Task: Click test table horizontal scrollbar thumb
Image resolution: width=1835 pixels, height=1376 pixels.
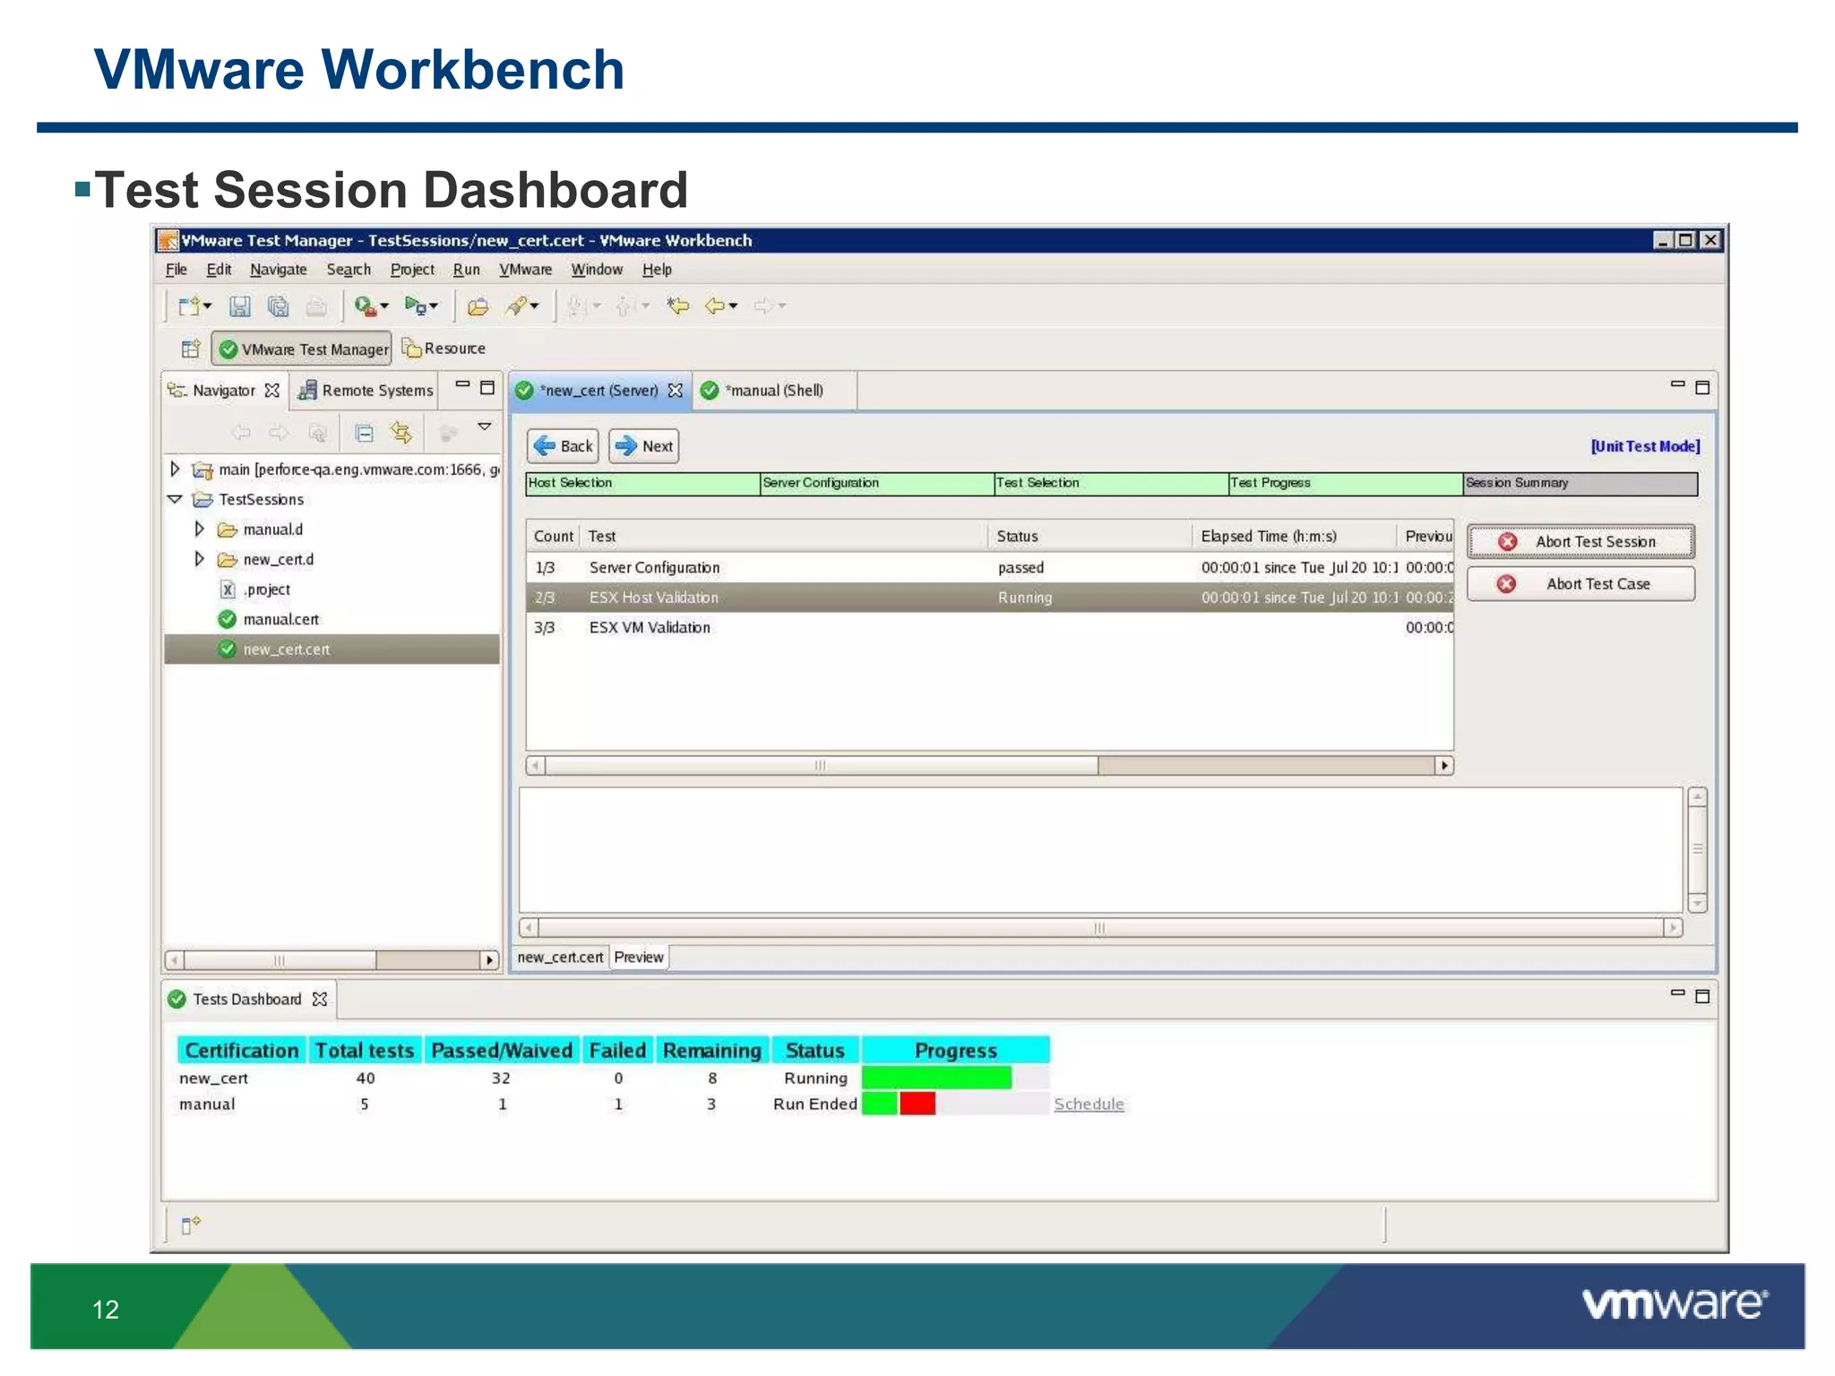Action: [822, 766]
